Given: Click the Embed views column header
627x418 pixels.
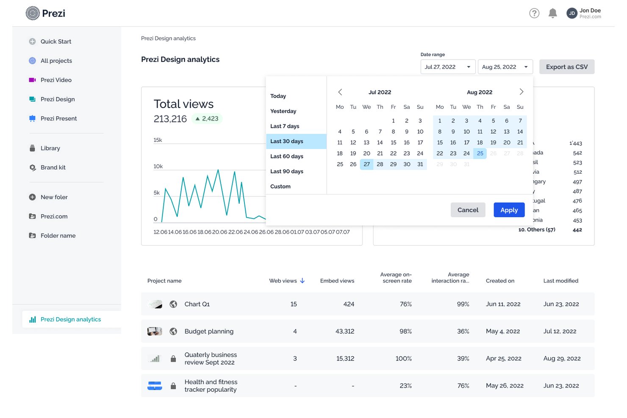Looking at the screenshot, I should 337,281.
